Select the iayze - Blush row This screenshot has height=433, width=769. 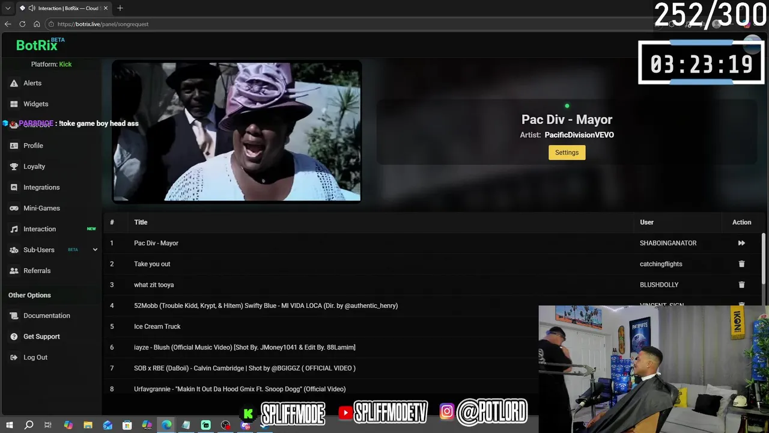point(245,347)
